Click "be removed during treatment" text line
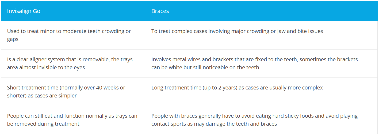The image size is (379, 135). (x=43, y=124)
